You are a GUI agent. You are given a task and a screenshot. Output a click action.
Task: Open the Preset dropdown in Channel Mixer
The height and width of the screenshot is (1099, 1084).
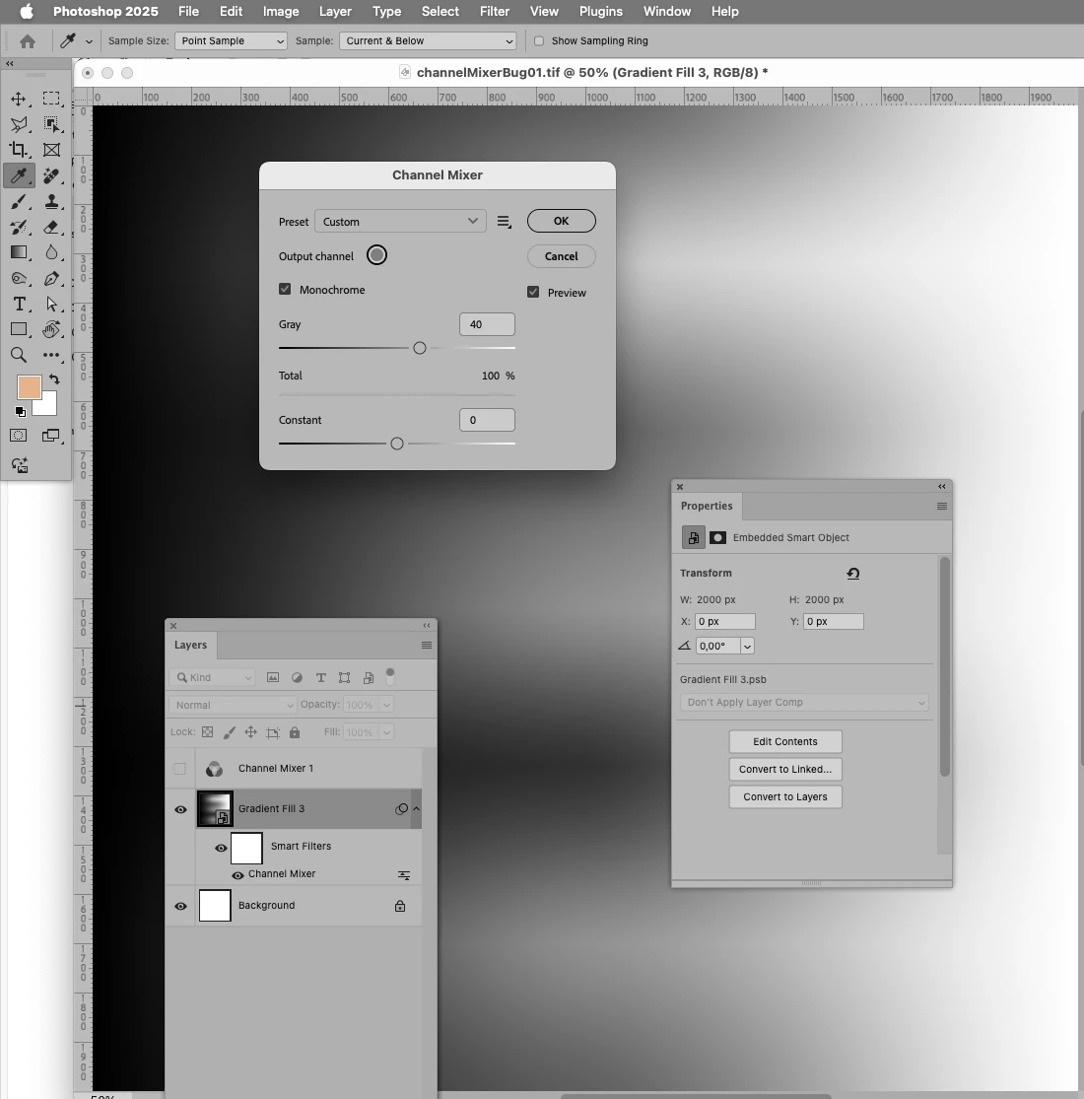point(400,222)
